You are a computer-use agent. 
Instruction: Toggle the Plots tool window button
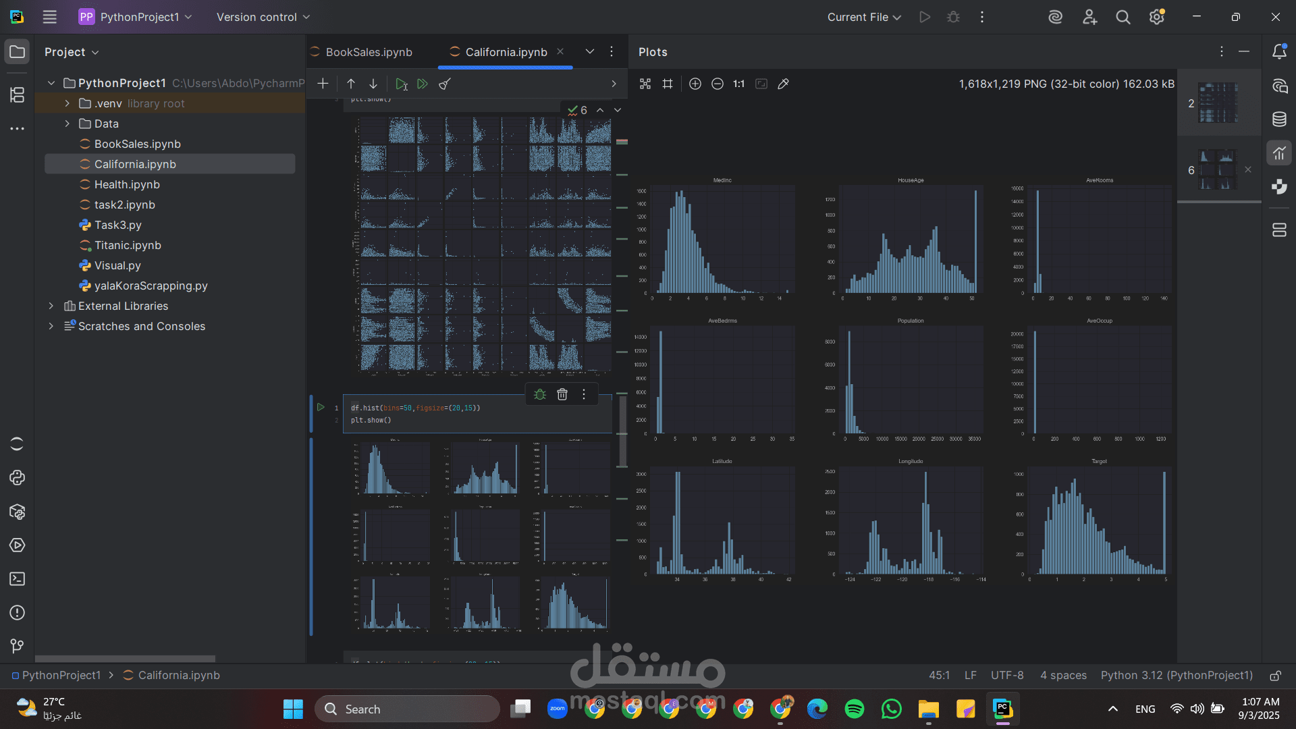(x=1279, y=153)
